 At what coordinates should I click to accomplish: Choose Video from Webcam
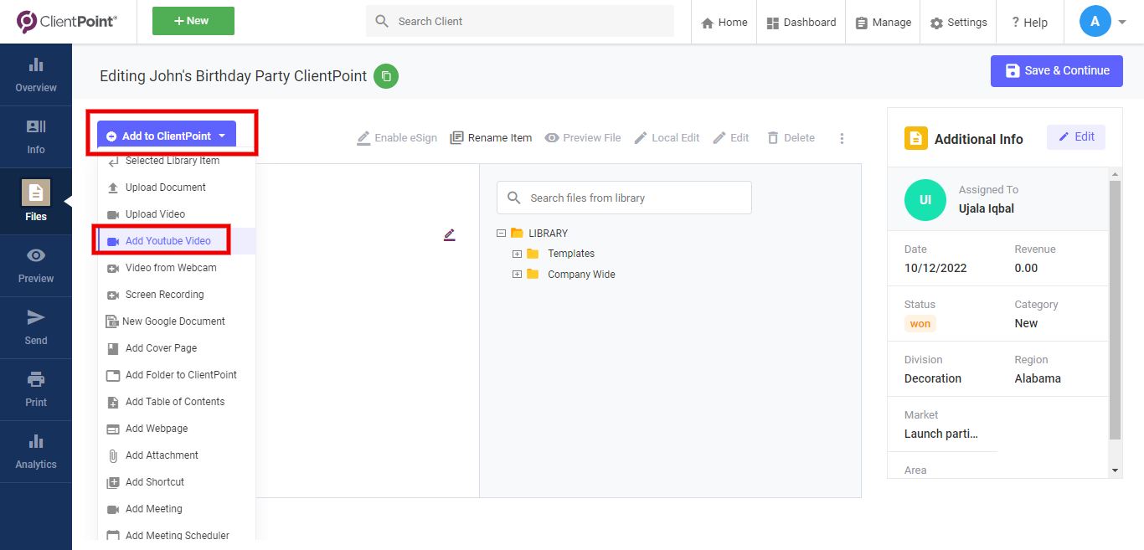(177, 268)
